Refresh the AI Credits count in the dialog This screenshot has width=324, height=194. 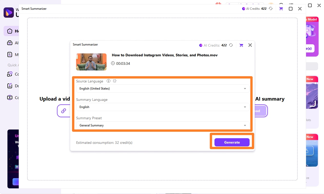(231, 45)
